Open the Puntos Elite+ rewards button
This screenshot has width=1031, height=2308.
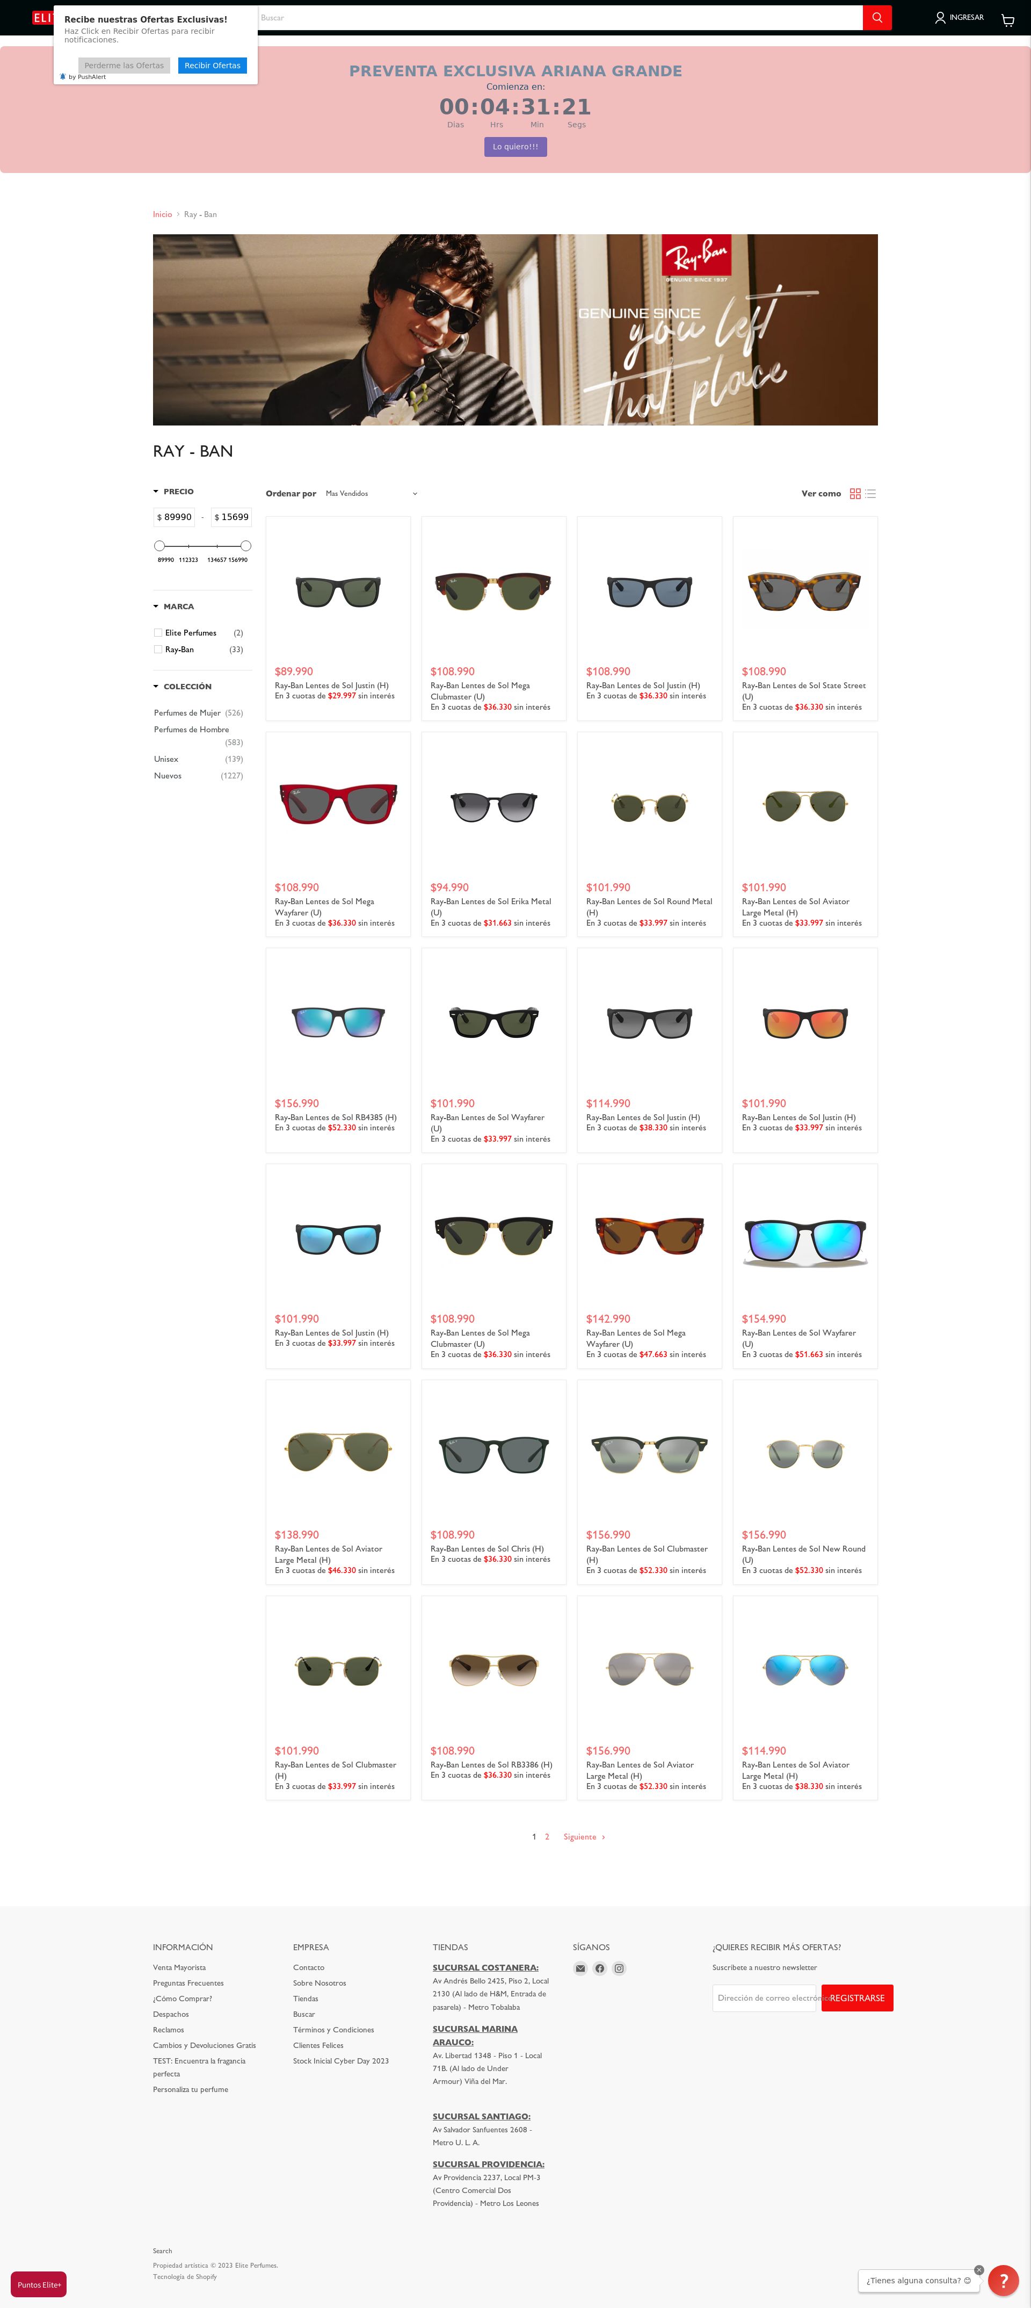click(39, 2285)
